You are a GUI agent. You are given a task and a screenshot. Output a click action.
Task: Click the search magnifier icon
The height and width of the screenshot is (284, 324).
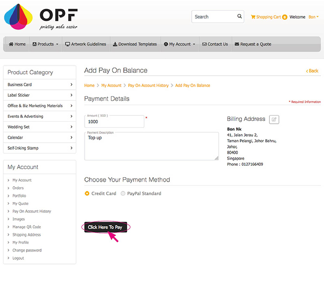pos(239,16)
